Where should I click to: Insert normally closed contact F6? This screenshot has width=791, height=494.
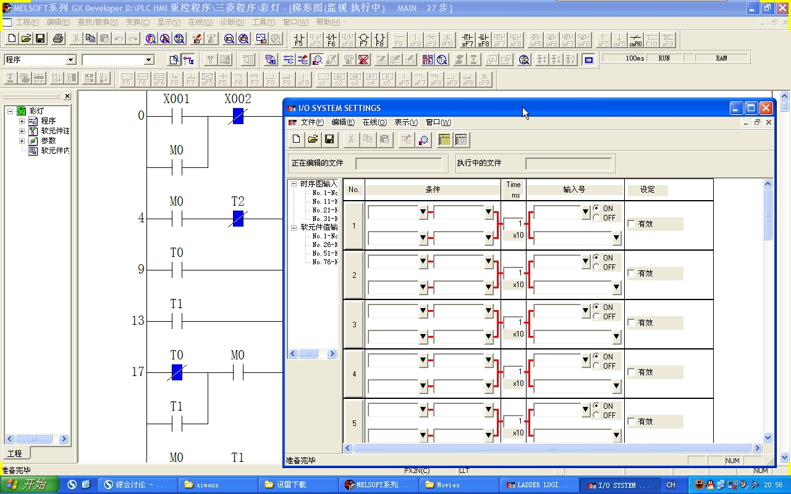pyautogui.click(x=331, y=40)
